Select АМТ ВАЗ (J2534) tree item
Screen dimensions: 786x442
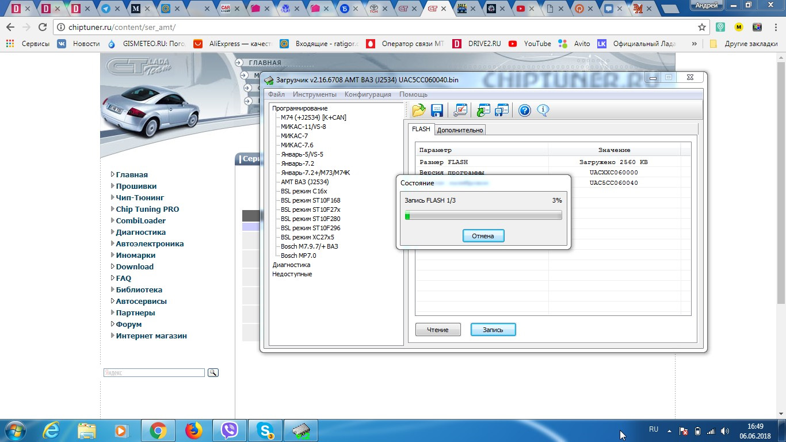point(305,182)
